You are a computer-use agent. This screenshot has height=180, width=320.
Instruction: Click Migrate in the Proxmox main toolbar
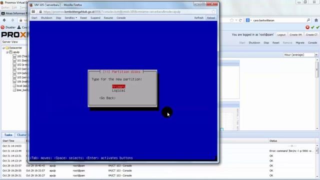click(x=300, y=43)
